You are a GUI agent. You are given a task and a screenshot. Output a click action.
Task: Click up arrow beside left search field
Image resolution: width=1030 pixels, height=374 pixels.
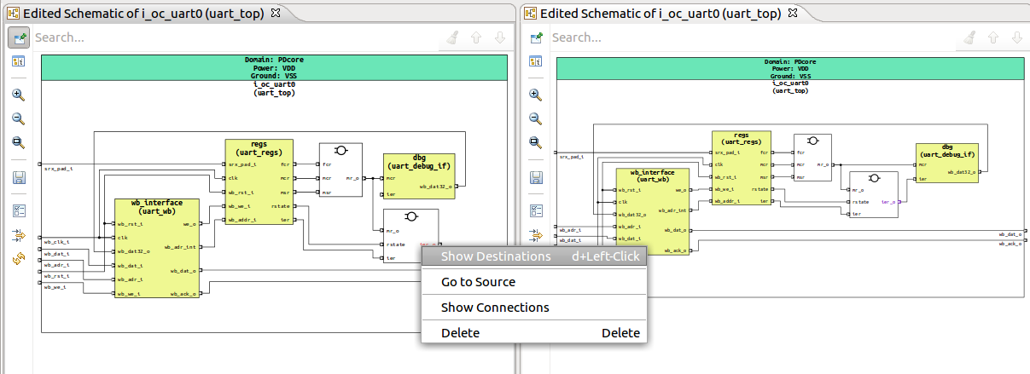476,37
